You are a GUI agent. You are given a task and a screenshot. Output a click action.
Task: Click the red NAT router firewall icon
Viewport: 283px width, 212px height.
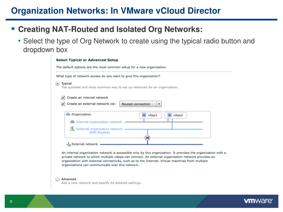148,138
